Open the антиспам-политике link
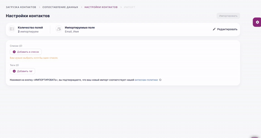This screenshot has height=138, width=261. (146, 80)
